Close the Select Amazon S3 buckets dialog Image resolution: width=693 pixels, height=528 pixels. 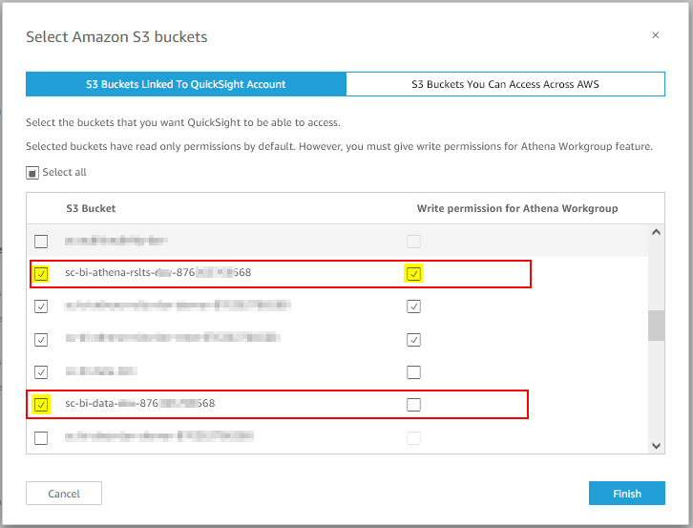pyautogui.click(x=655, y=35)
